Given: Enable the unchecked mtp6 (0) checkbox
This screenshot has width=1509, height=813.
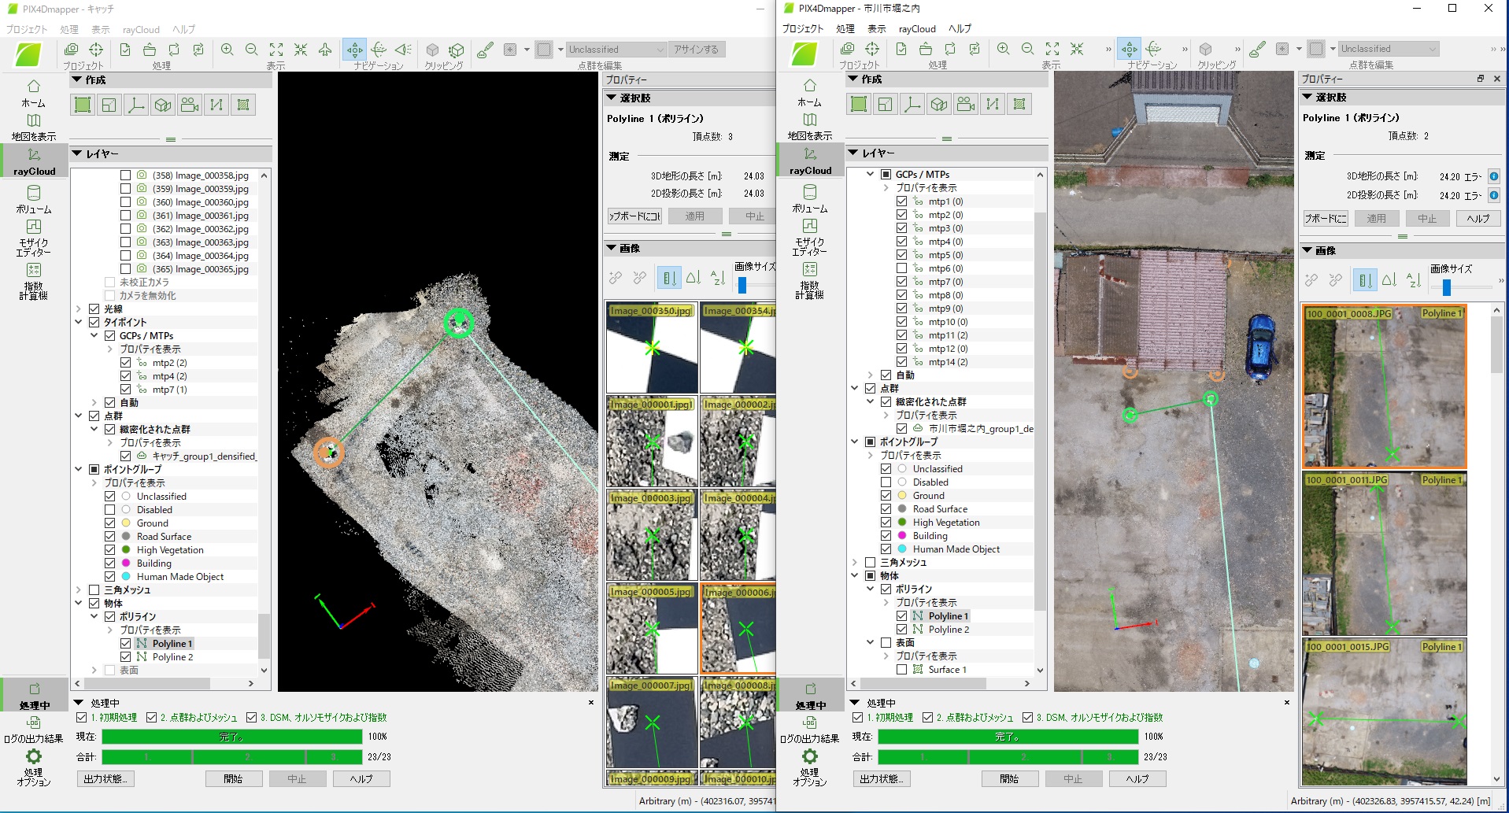Looking at the screenshot, I should (x=901, y=268).
